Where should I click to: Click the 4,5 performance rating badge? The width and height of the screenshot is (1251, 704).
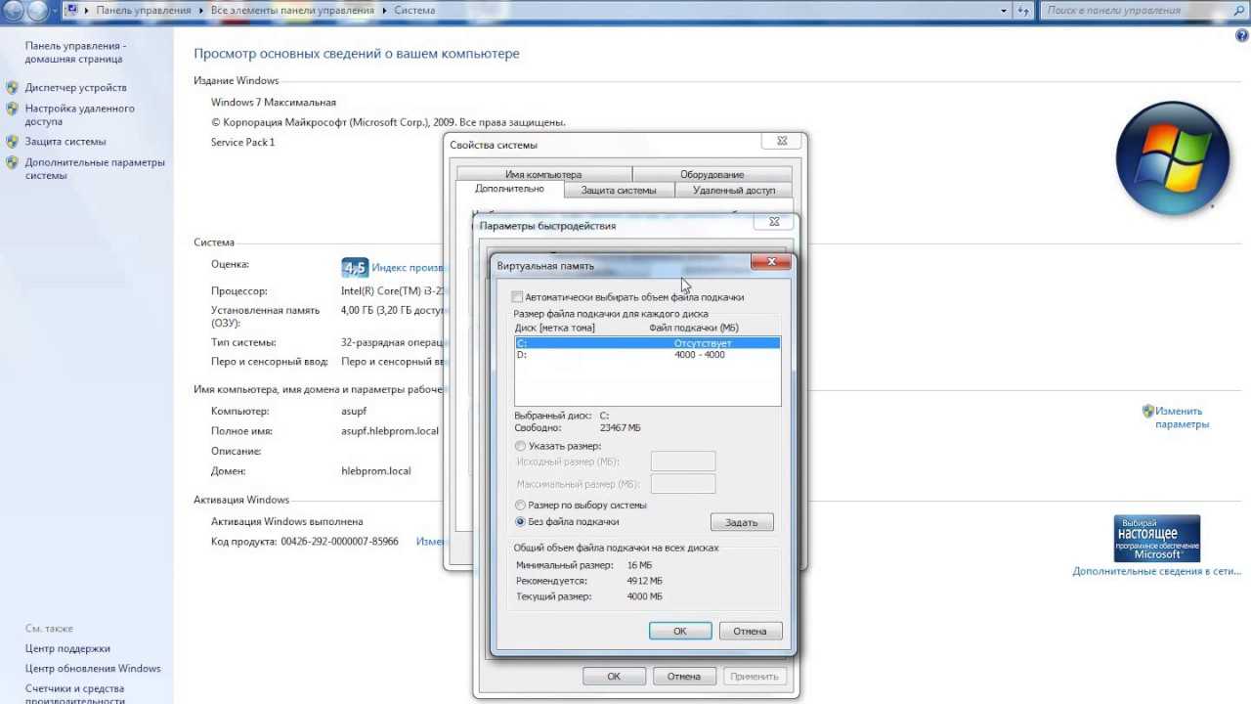[355, 268]
